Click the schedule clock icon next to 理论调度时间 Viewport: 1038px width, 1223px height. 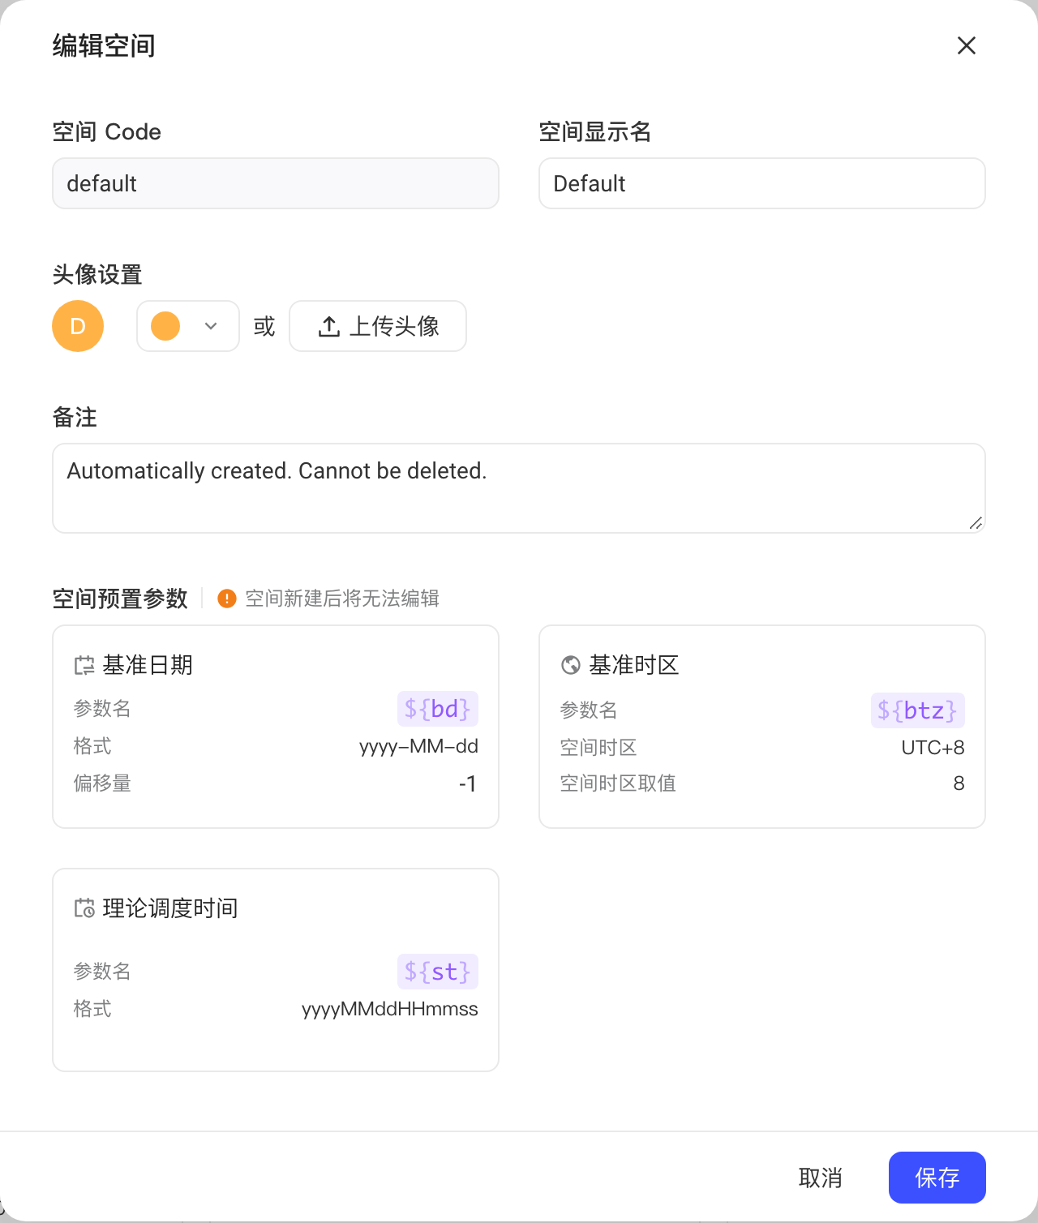[84, 908]
